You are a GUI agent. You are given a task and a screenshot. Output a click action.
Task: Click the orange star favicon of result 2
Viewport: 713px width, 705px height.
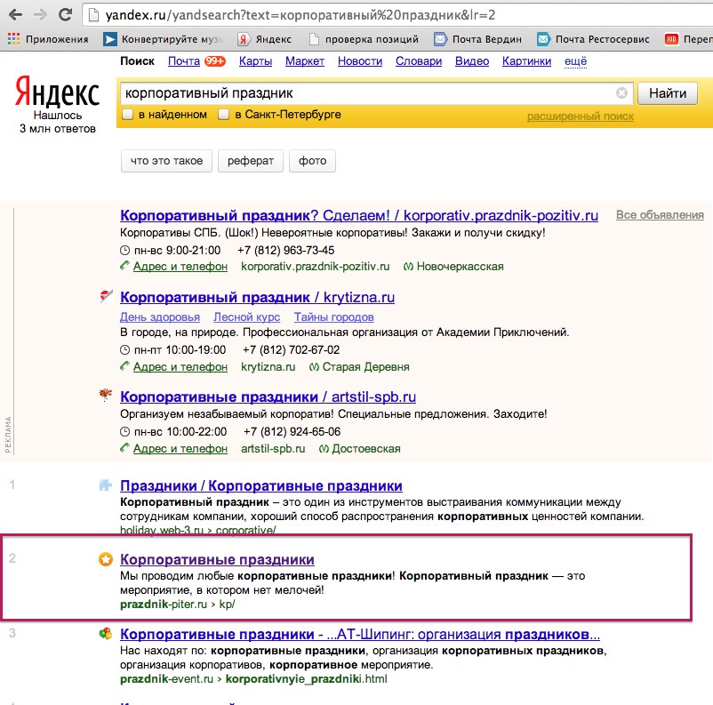(x=106, y=559)
